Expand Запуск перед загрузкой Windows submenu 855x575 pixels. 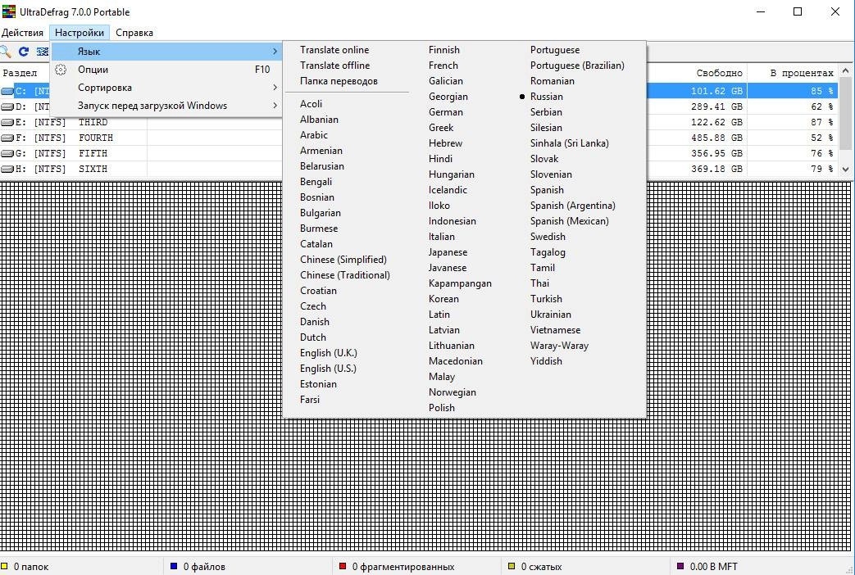pos(166,105)
